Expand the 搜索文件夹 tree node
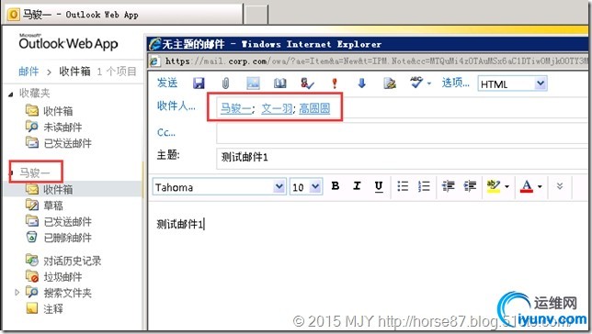 [x=17, y=292]
